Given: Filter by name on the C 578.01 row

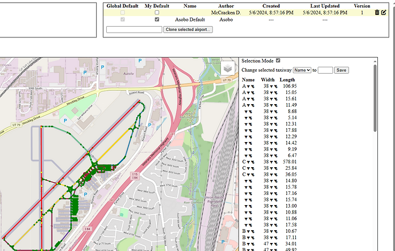Looking at the screenshot, I should 248,162.
